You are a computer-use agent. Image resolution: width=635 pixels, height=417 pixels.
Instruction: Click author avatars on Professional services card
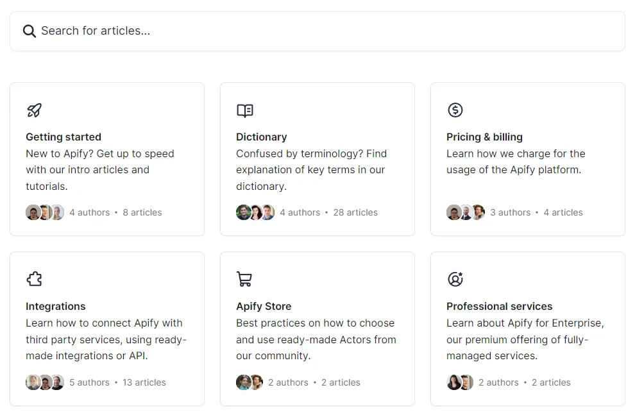460,382
